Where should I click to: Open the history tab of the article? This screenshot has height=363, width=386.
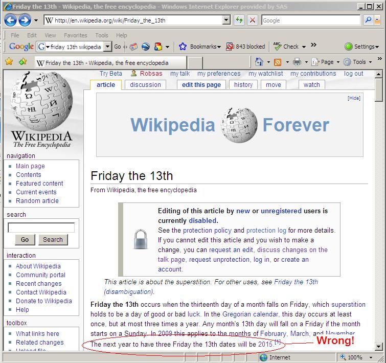click(x=243, y=85)
